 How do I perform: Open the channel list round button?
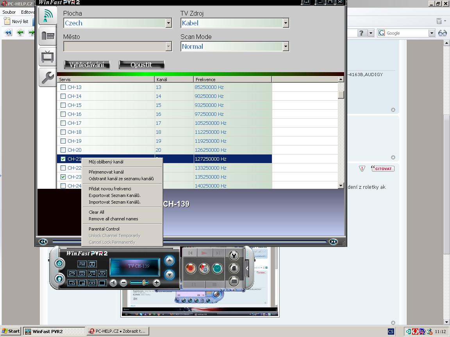[234, 268]
